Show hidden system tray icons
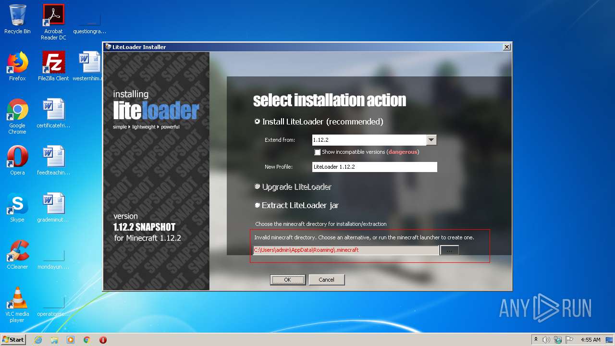The image size is (615, 346). coord(536,340)
